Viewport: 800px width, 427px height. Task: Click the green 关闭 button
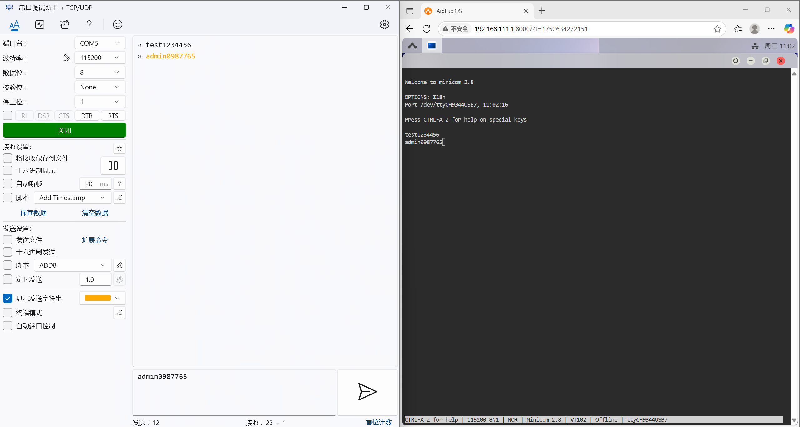[64, 130]
